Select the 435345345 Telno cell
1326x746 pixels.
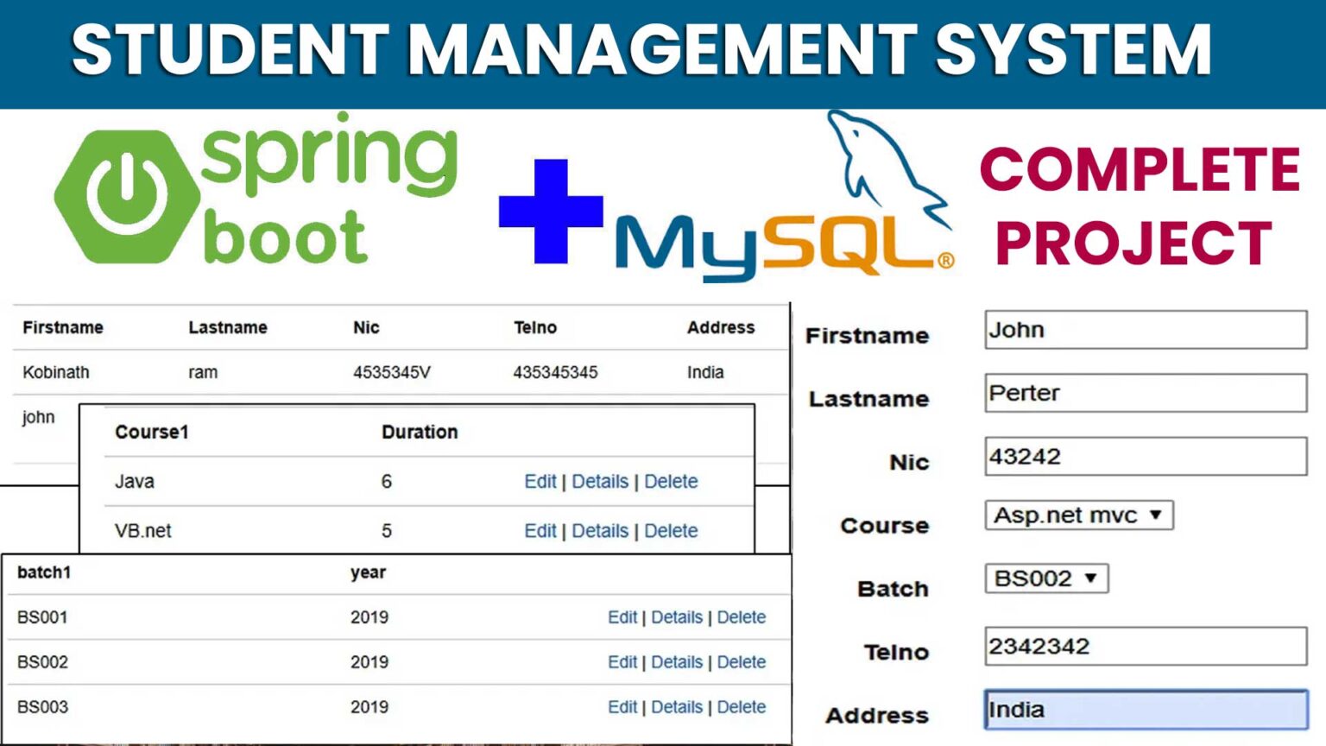555,373
